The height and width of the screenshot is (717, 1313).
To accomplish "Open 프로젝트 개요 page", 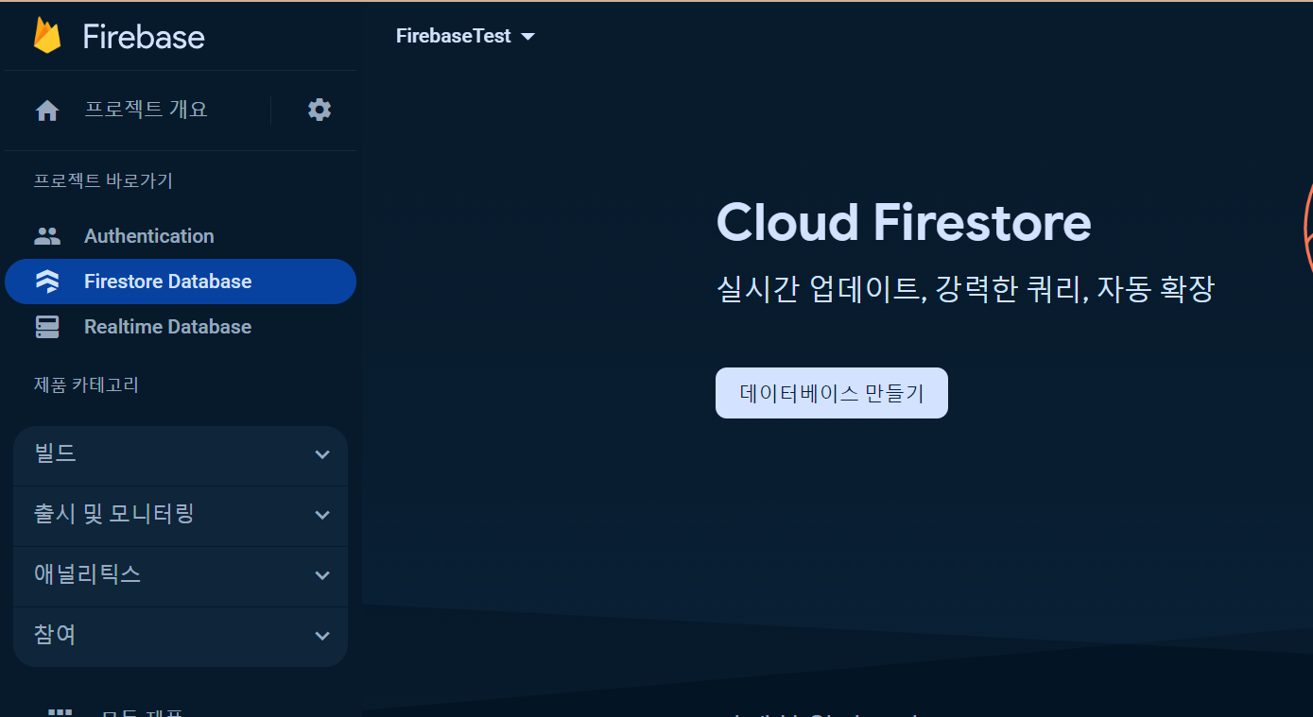I will coord(146,110).
